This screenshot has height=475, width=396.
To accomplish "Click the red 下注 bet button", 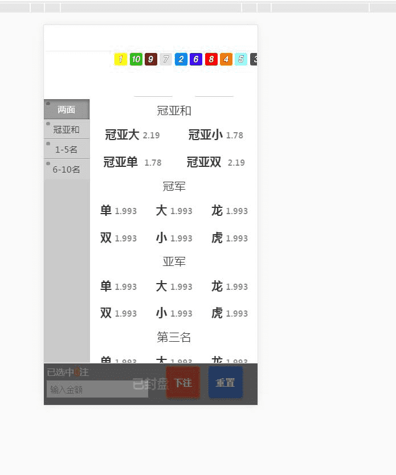I will (183, 383).
